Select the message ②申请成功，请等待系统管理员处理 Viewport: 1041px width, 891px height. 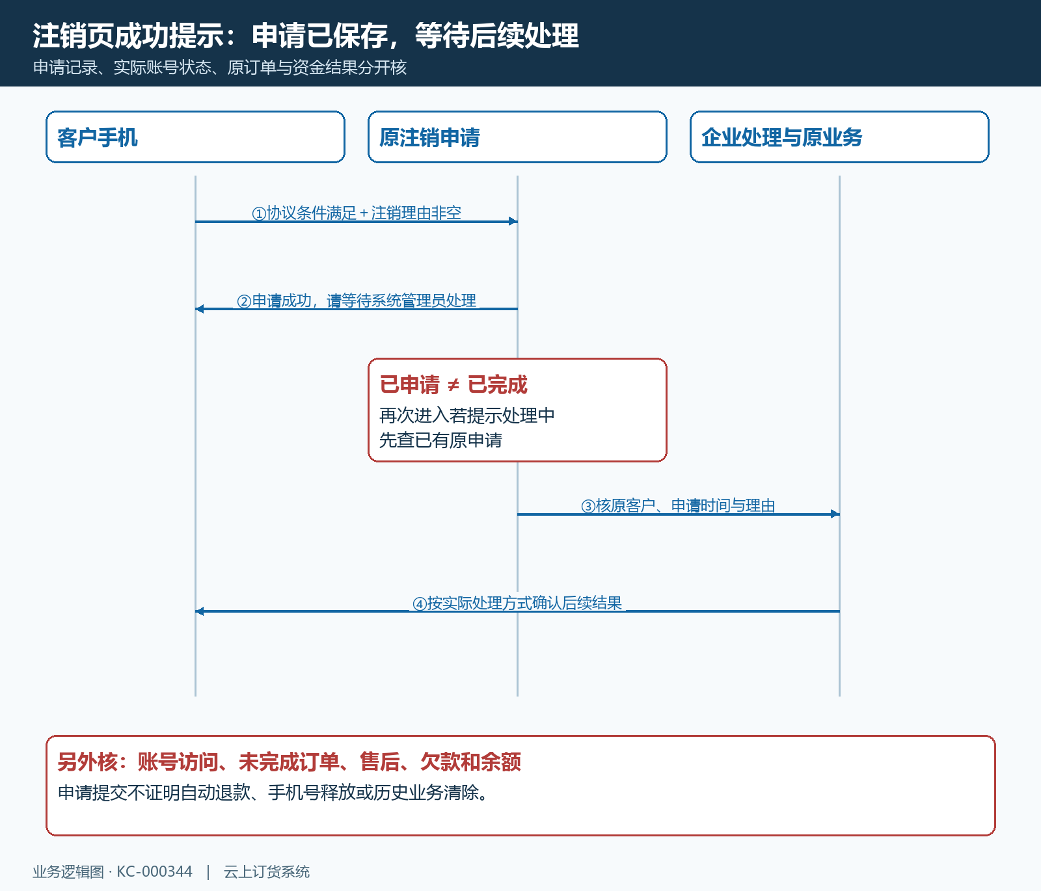tap(357, 301)
